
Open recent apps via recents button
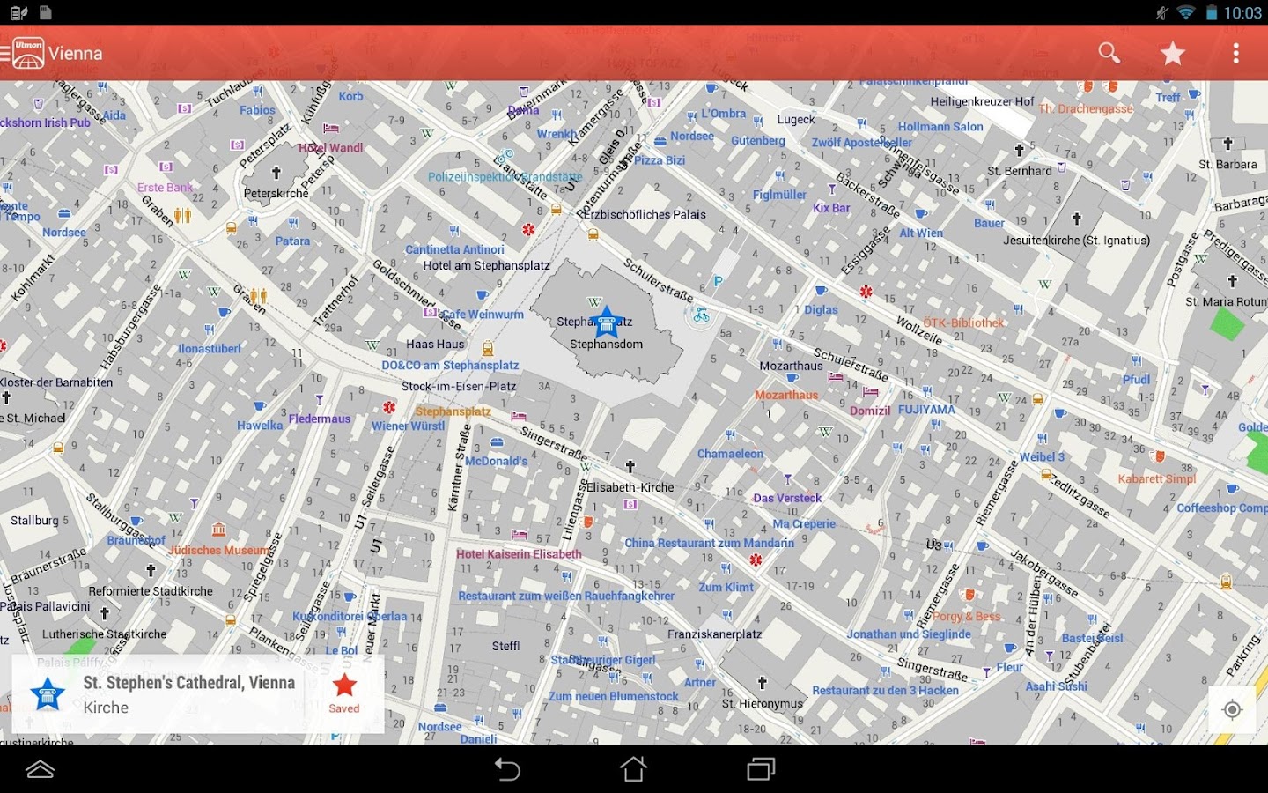coord(759,768)
